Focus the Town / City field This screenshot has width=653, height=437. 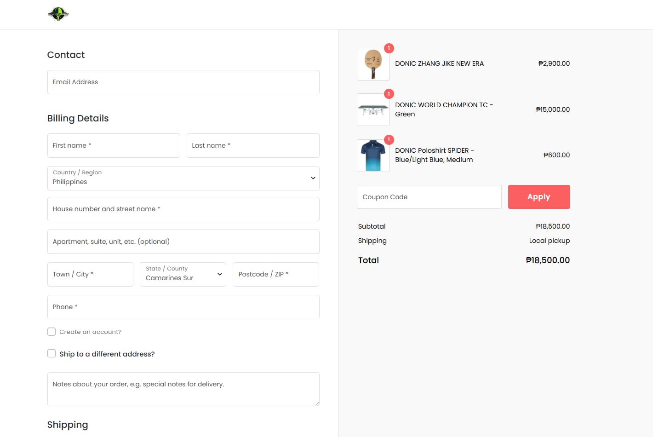click(x=90, y=274)
